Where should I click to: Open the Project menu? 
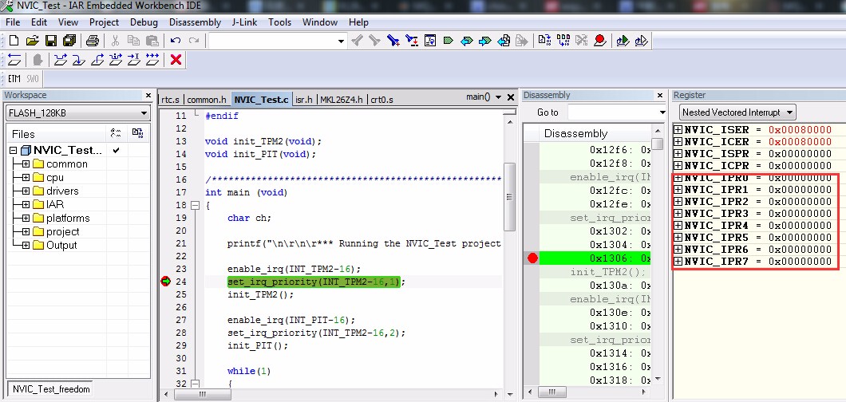point(104,22)
